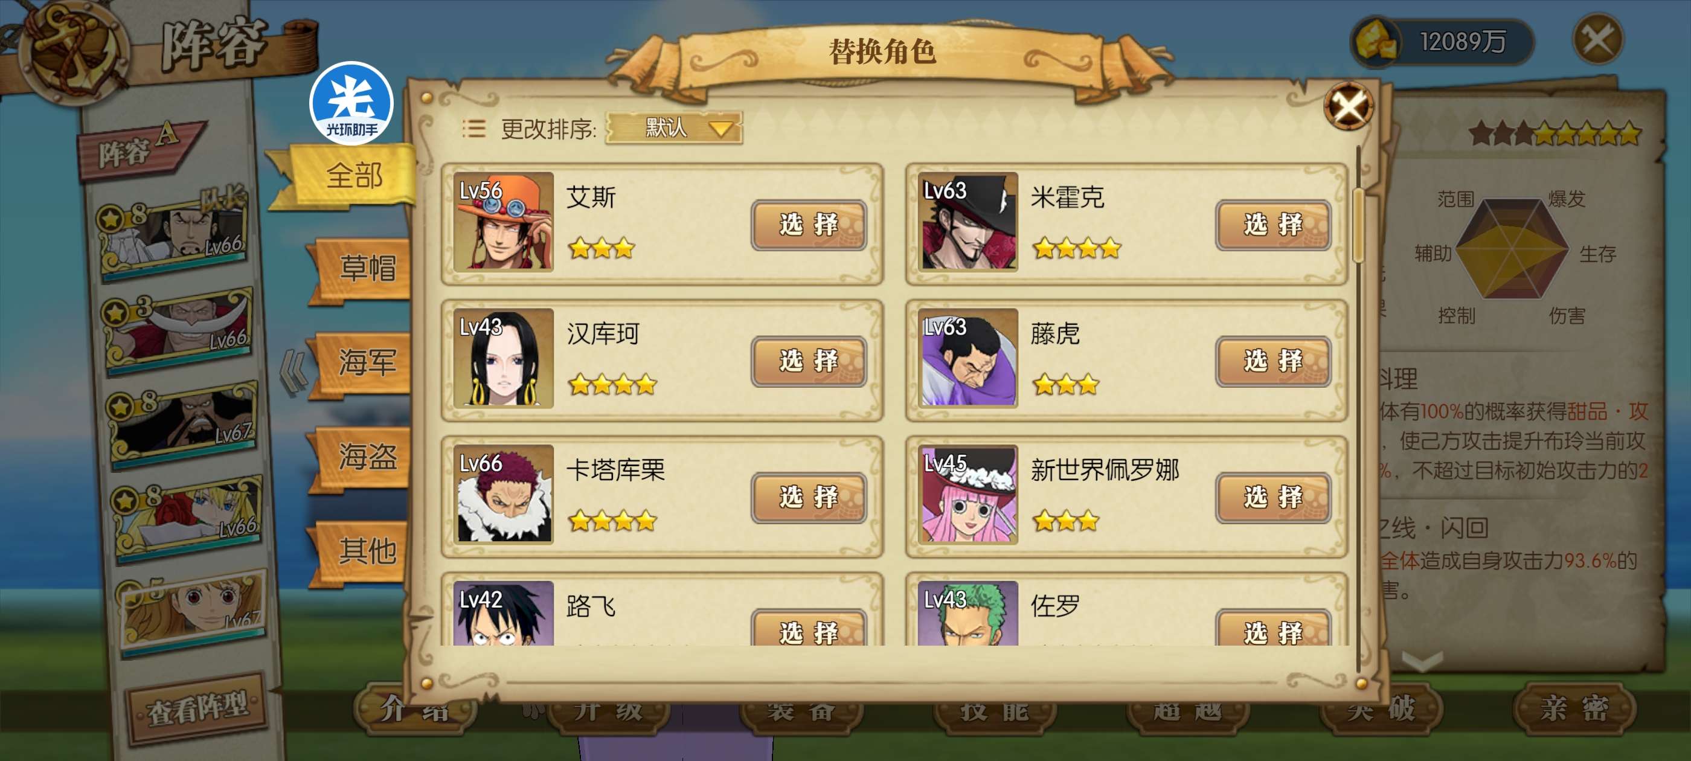This screenshot has width=1691, height=761.
Task: Choose 米霍克 with its 选择 button
Action: 1272,225
